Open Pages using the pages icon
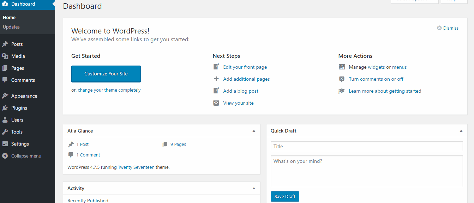Image resolution: width=474 pixels, height=203 pixels. click(5, 68)
